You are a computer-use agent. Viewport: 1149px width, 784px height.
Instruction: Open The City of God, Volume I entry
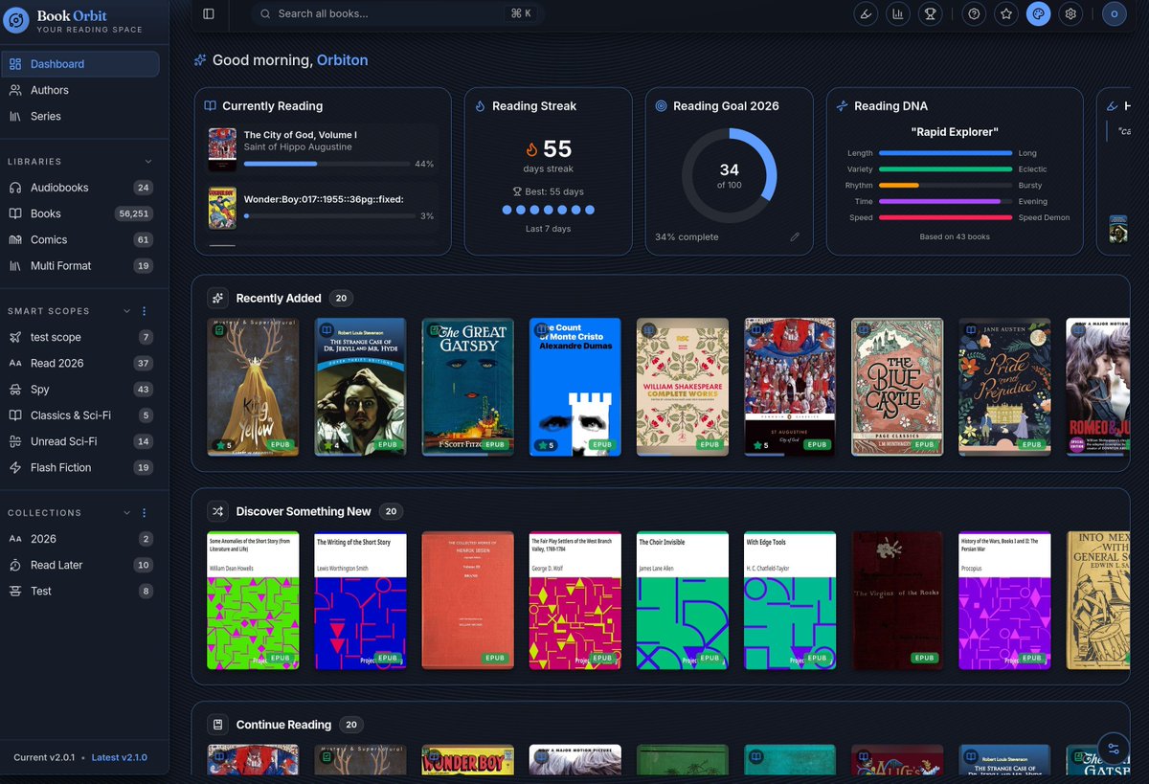322,149
